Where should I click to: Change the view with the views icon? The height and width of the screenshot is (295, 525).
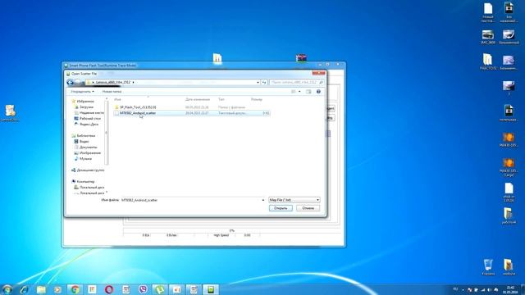click(x=294, y=91)
